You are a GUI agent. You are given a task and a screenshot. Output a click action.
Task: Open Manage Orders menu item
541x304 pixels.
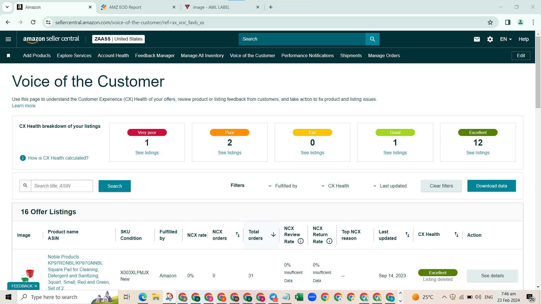(384, 56)
